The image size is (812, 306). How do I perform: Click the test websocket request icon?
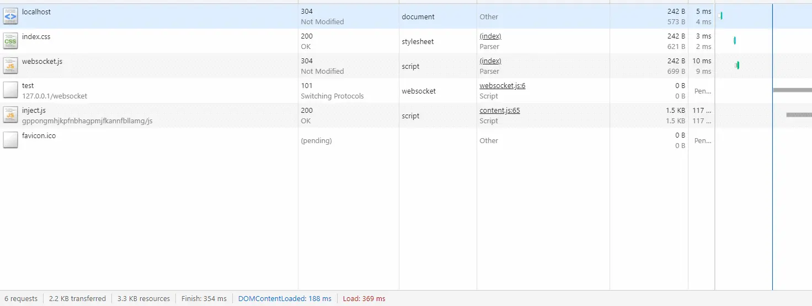pos(10,91)
